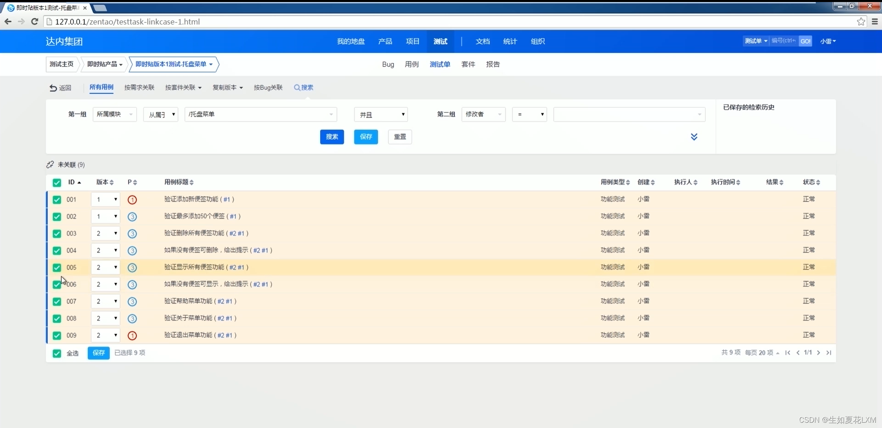Viewport: 882px width, 428px height.
Task: Sort by 执行时间 column
Action: 726,182
